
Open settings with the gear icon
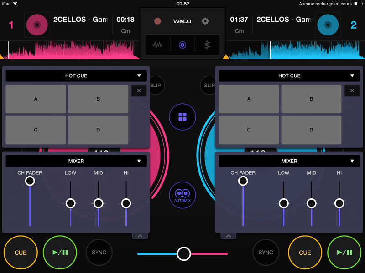pyautogui.click(x=205, y=21)
